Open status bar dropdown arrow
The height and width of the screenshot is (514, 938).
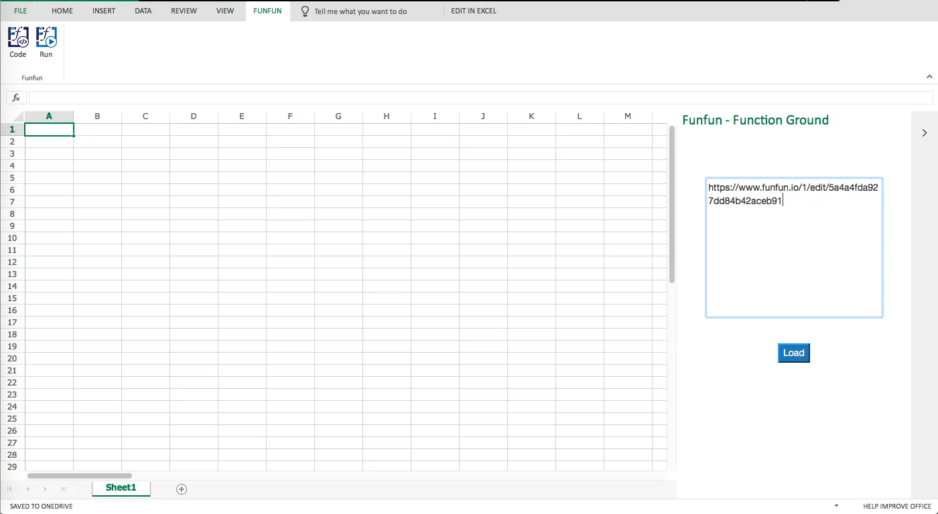coord(836,507)
